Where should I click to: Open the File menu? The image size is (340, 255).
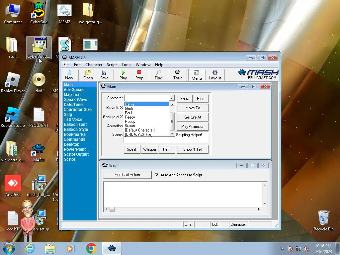(x=66, y=65)
